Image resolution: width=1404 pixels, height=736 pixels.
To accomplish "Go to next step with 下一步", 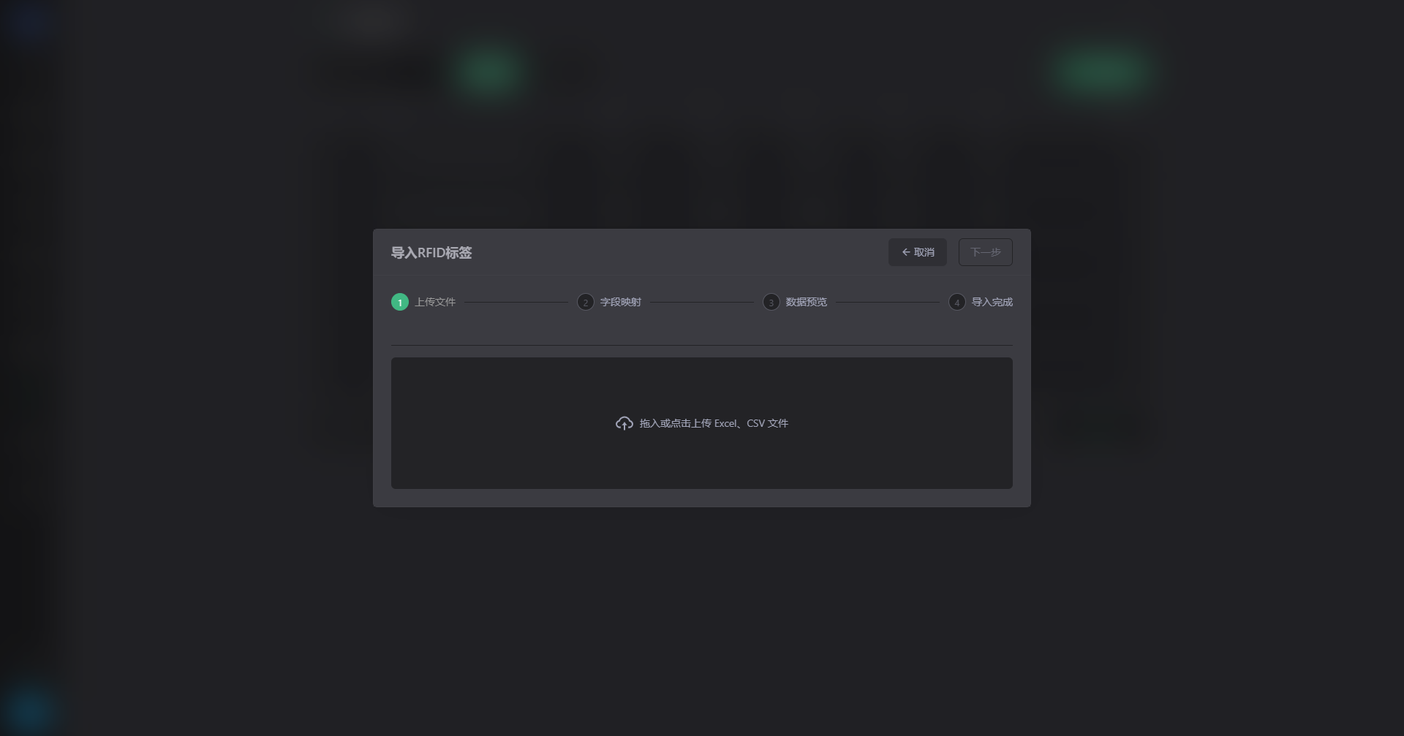I will pos(986,252).
